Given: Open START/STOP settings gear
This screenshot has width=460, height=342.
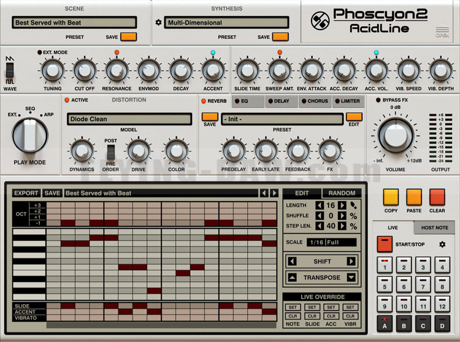Looking at the screenshot, I should coord(442,244).
